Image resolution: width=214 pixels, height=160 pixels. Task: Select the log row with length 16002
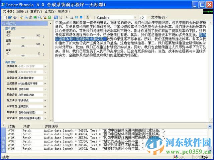107,149
